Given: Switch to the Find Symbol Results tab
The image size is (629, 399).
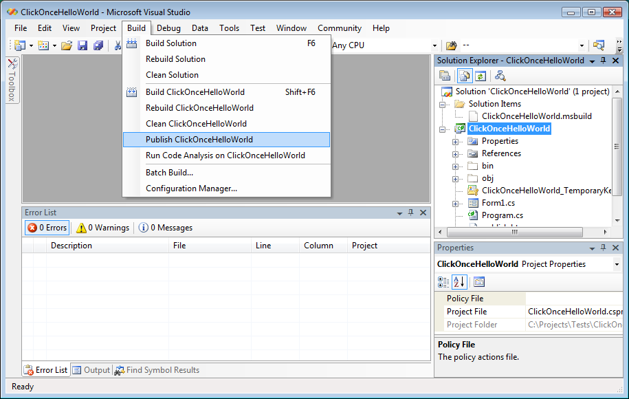Looking at the screenshot, I should pos(157,370).
